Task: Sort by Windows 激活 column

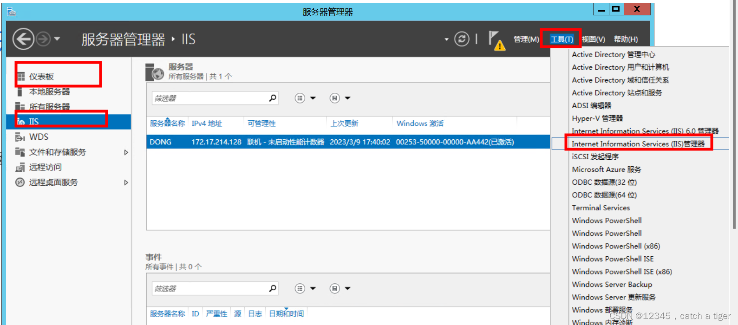Action: tap(420, 123)
